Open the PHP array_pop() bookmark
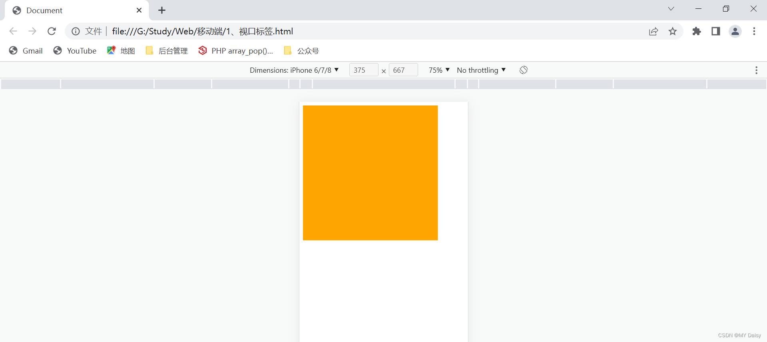 pos(236,51)
